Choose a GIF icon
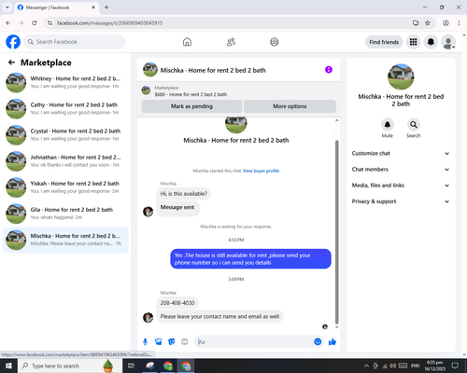This screenshot has height=373, width=467. pos(185,342)
